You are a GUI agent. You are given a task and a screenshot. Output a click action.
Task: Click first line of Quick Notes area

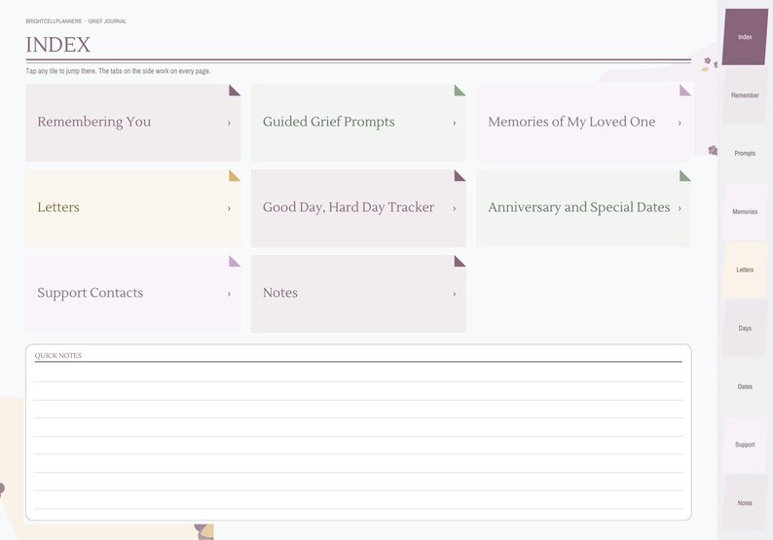(x=358, y=373)
